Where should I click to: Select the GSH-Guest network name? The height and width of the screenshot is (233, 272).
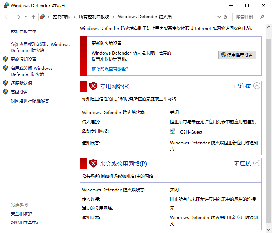click(x=191, y=132)
